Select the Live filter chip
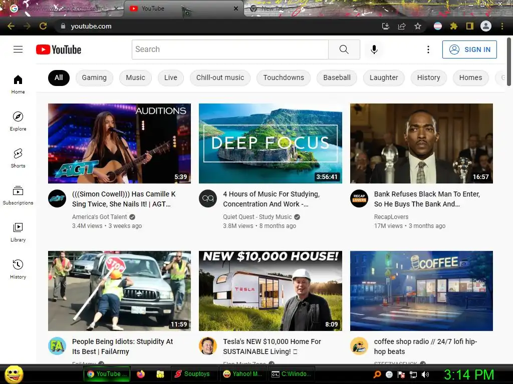Image resolution: width=513 pixels, height=384 pixels. coord(171,77)
